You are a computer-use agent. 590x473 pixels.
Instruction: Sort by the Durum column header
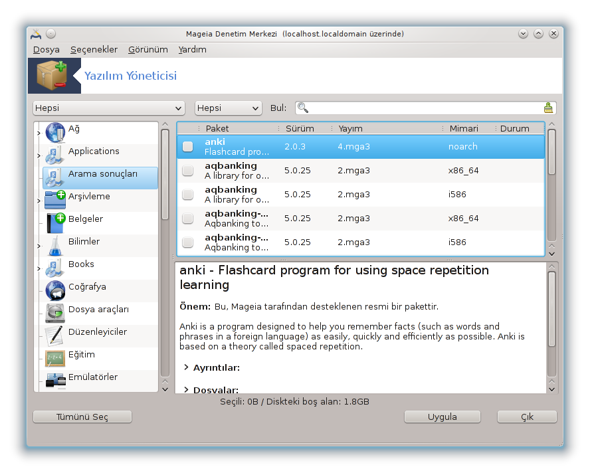coord(520,128)
